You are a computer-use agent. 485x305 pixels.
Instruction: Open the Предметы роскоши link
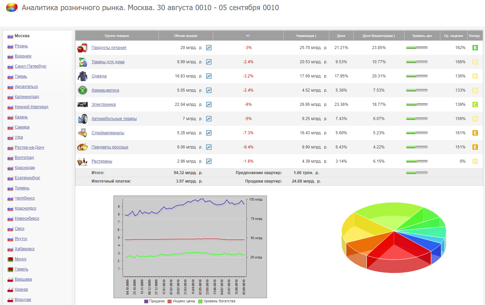(x=110, y=147)
